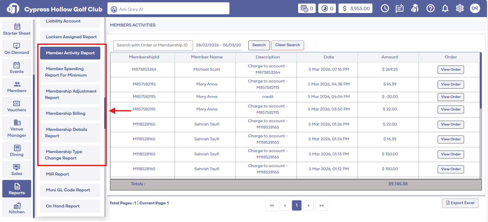
Task: Go to Vouchers in the sidebar
Action: (17, 106)
